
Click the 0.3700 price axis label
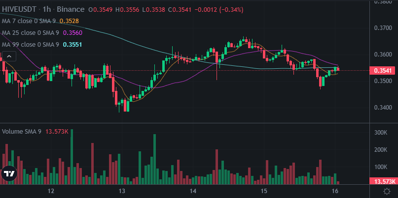(383, 28)
